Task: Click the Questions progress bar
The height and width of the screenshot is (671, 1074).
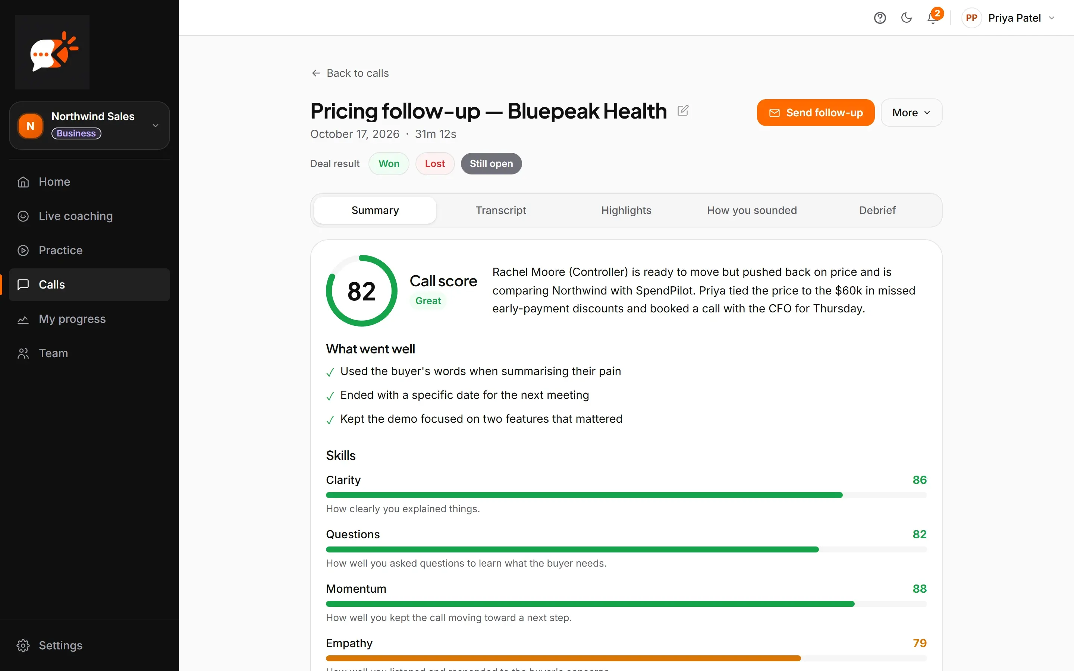Action: (x=626, y=549)
